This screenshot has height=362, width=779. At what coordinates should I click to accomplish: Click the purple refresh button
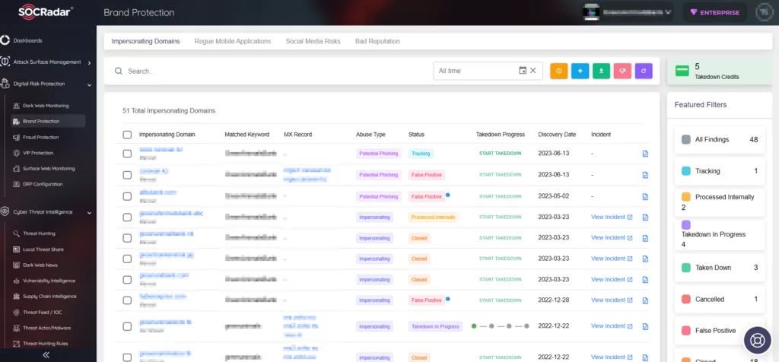[x=644, y=71]
